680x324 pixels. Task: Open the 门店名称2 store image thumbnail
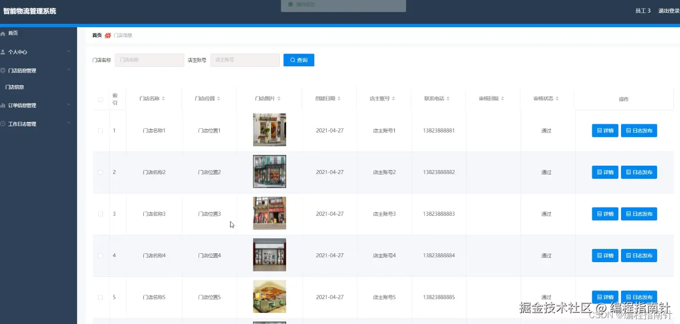pyautogui.click(x=270, y=172)
